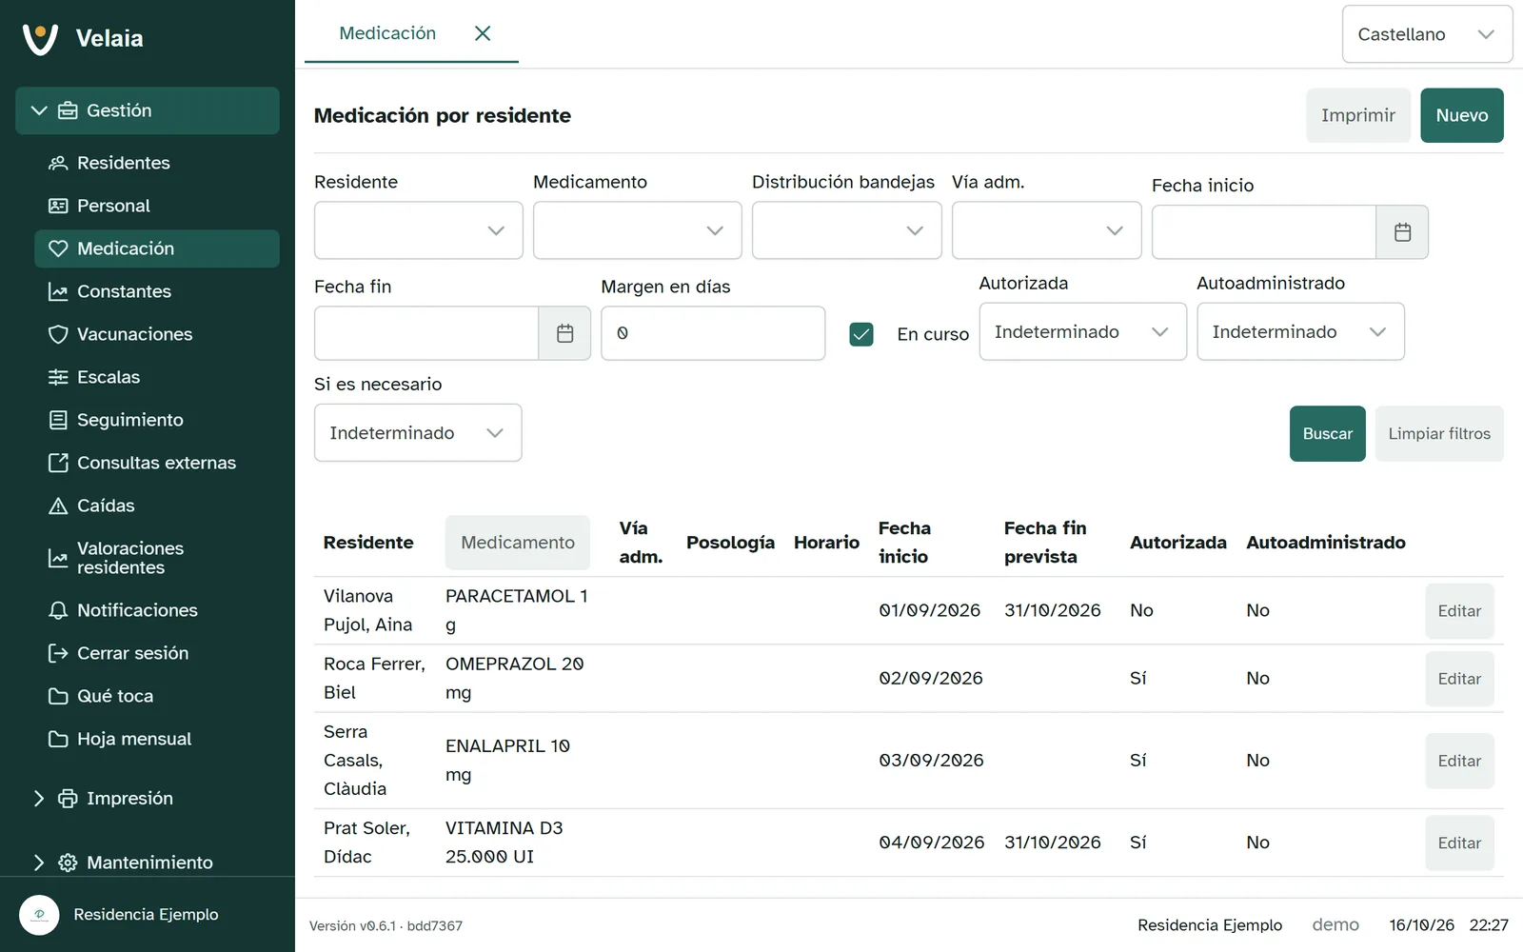Click resident Prat Soler, Dídac
This screenshot has width=1523, height=952.
click(366, 843)
